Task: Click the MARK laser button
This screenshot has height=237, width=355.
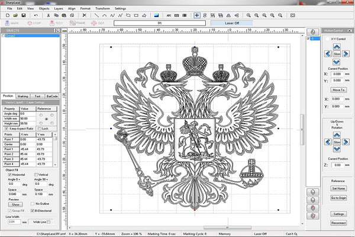Action: click(x=12, y=23)
